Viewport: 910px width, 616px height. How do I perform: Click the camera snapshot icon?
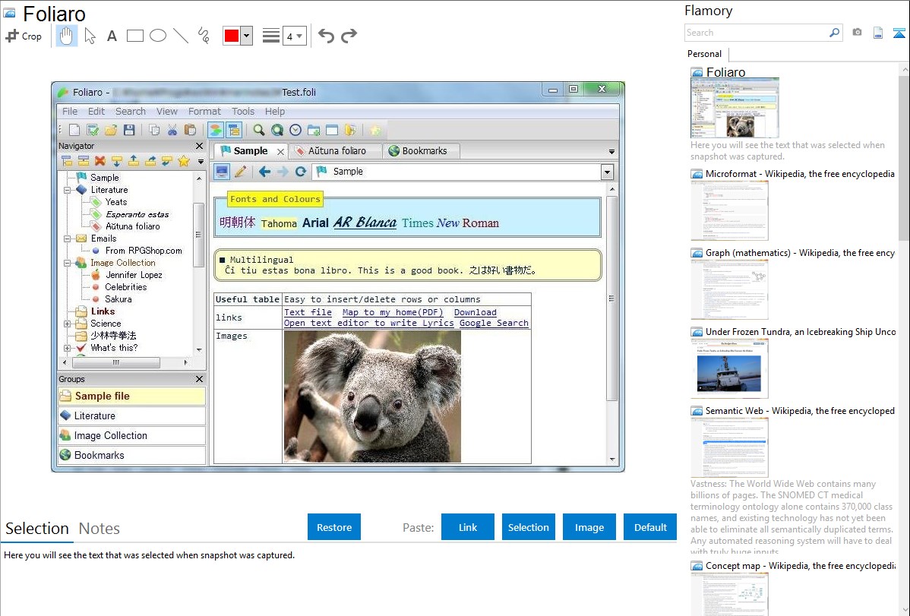857,33
